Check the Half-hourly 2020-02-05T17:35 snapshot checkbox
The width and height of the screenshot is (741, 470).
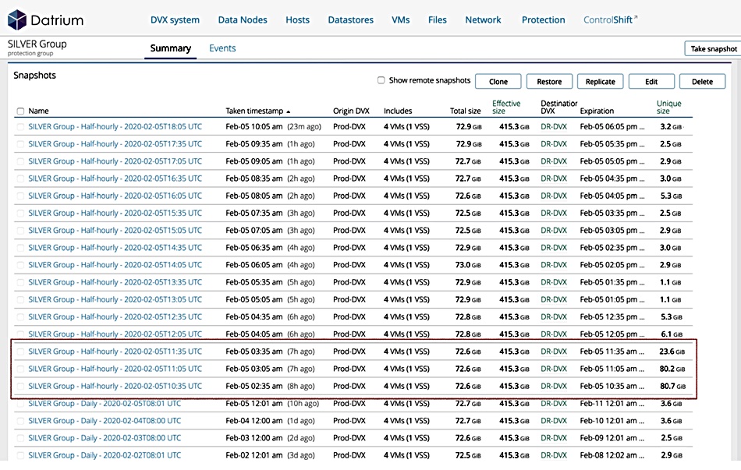20,144
